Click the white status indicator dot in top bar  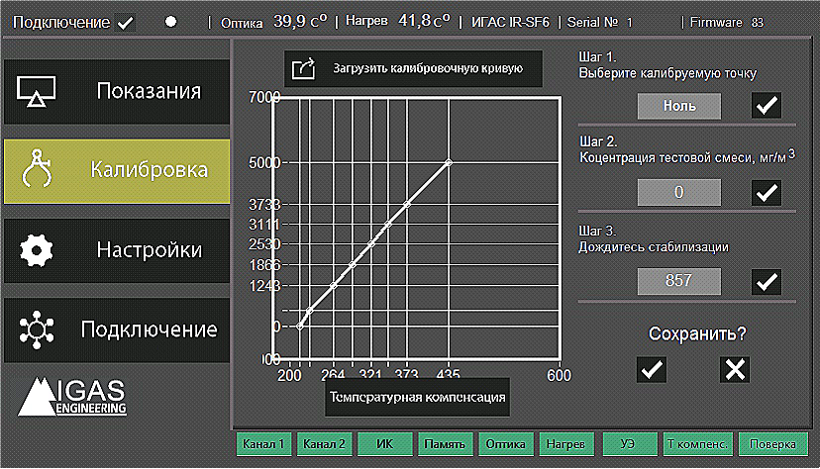click(x=170, y=22)
